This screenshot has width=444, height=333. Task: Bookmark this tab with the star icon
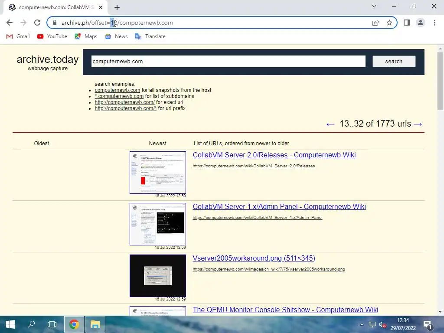pyautogui.click(x=389, y=23)
